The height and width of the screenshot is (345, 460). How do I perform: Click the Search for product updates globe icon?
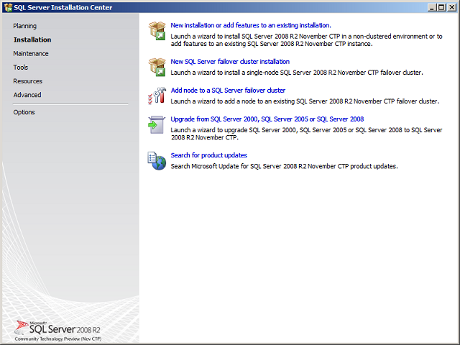(157, 161)
